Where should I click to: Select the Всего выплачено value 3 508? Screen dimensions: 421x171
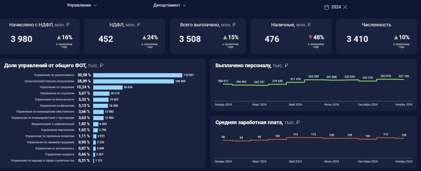pos(190,39)
